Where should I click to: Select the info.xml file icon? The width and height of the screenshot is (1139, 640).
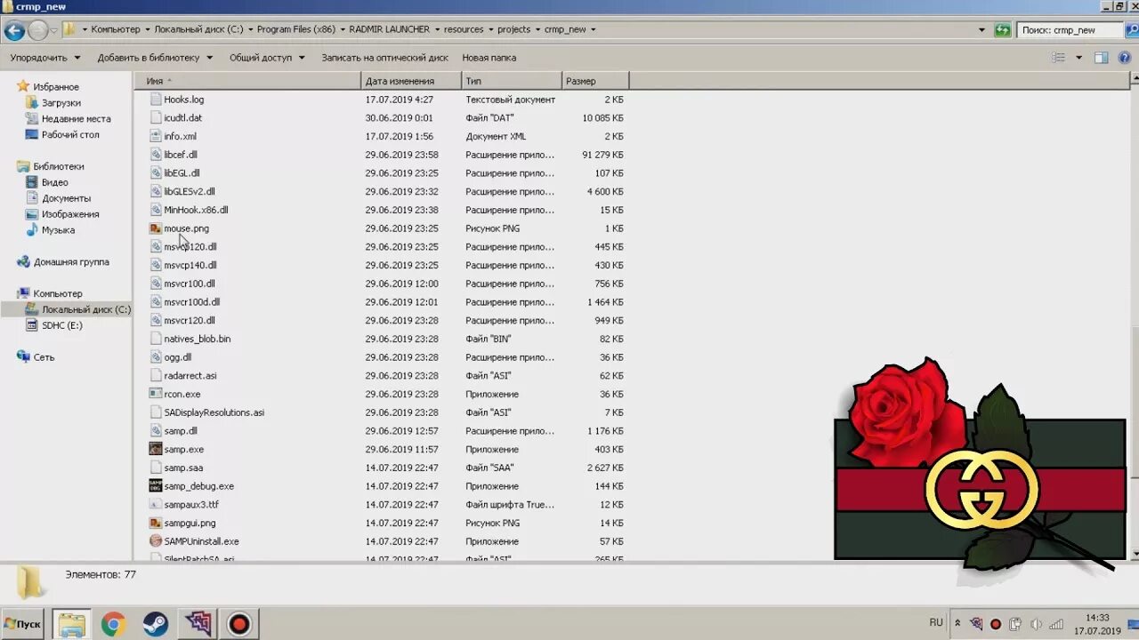156,136
